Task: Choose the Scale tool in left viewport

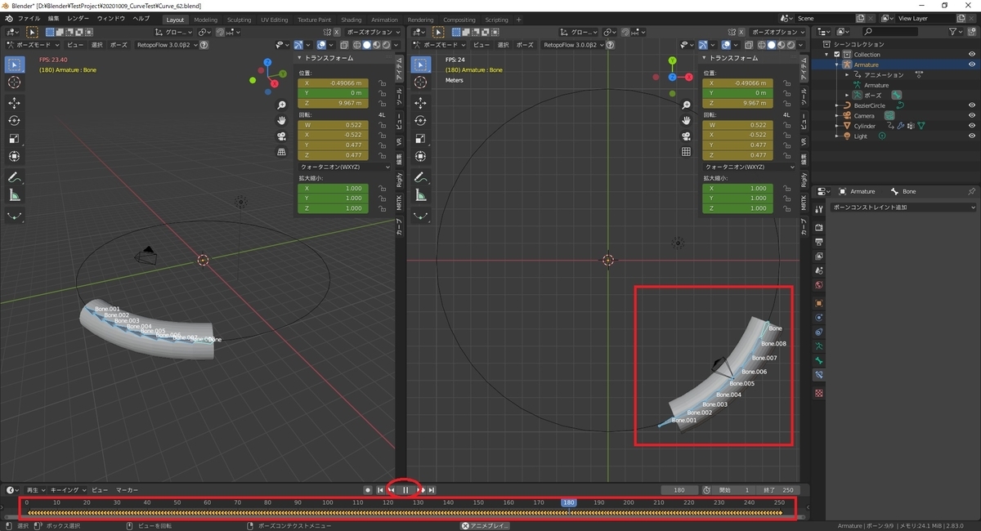Action: pos(15,138)
